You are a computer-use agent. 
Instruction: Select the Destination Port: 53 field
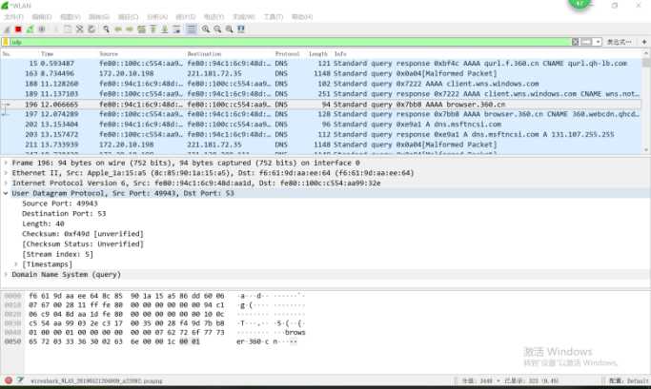[x=64, y=213]
